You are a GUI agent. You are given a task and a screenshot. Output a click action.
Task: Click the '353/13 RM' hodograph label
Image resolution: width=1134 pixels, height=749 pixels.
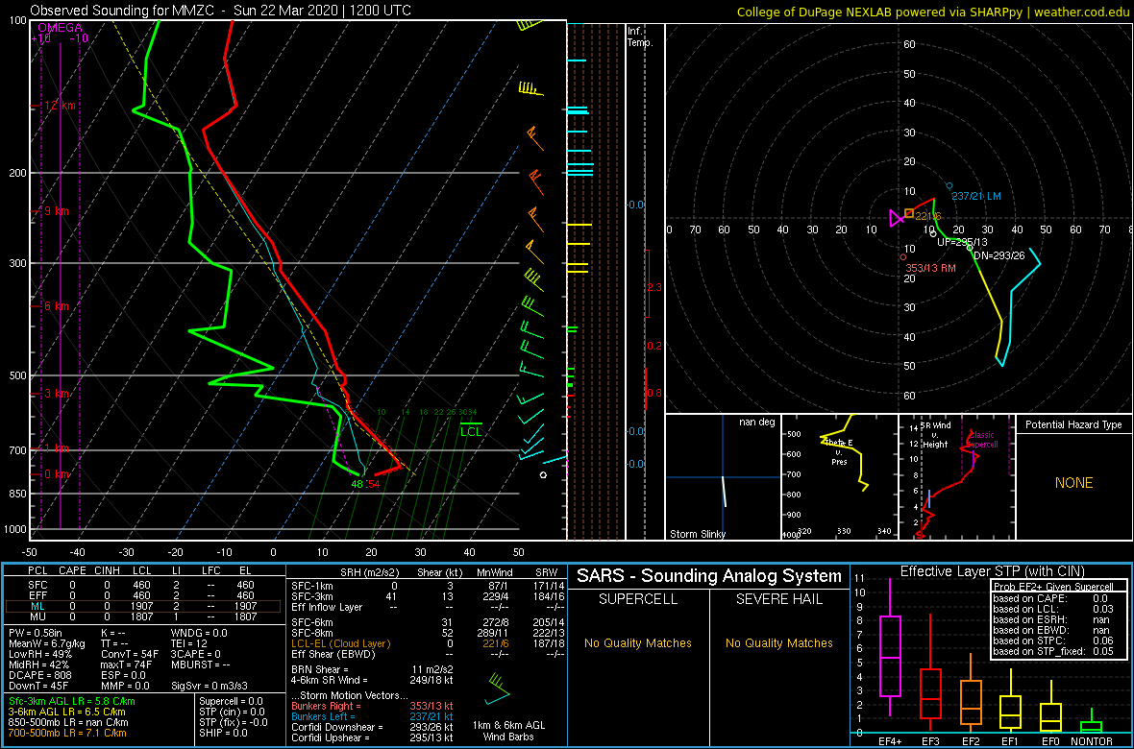coord(931,268)
